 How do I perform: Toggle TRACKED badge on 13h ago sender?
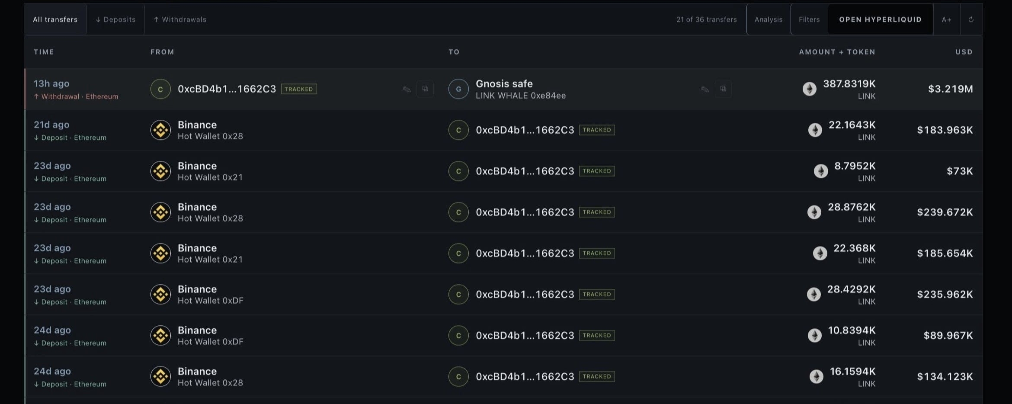click(x=299, y=89)
